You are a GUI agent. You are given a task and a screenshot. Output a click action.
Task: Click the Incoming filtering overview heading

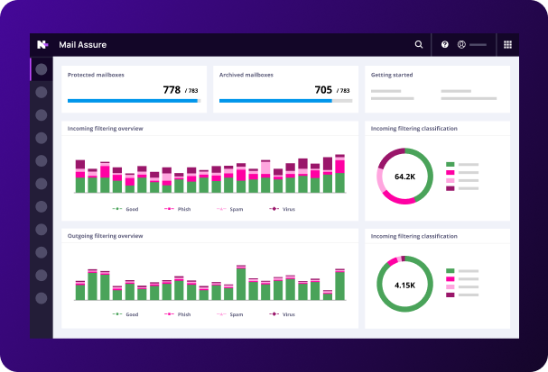(106, 128)
